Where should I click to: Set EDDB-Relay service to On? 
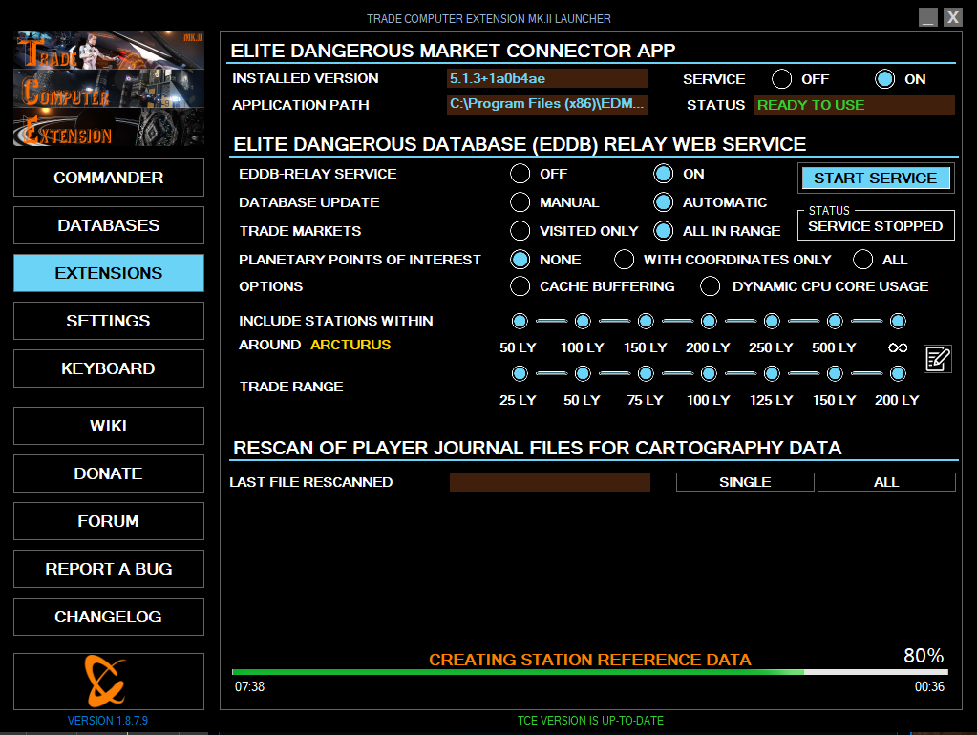click(664, 174)
